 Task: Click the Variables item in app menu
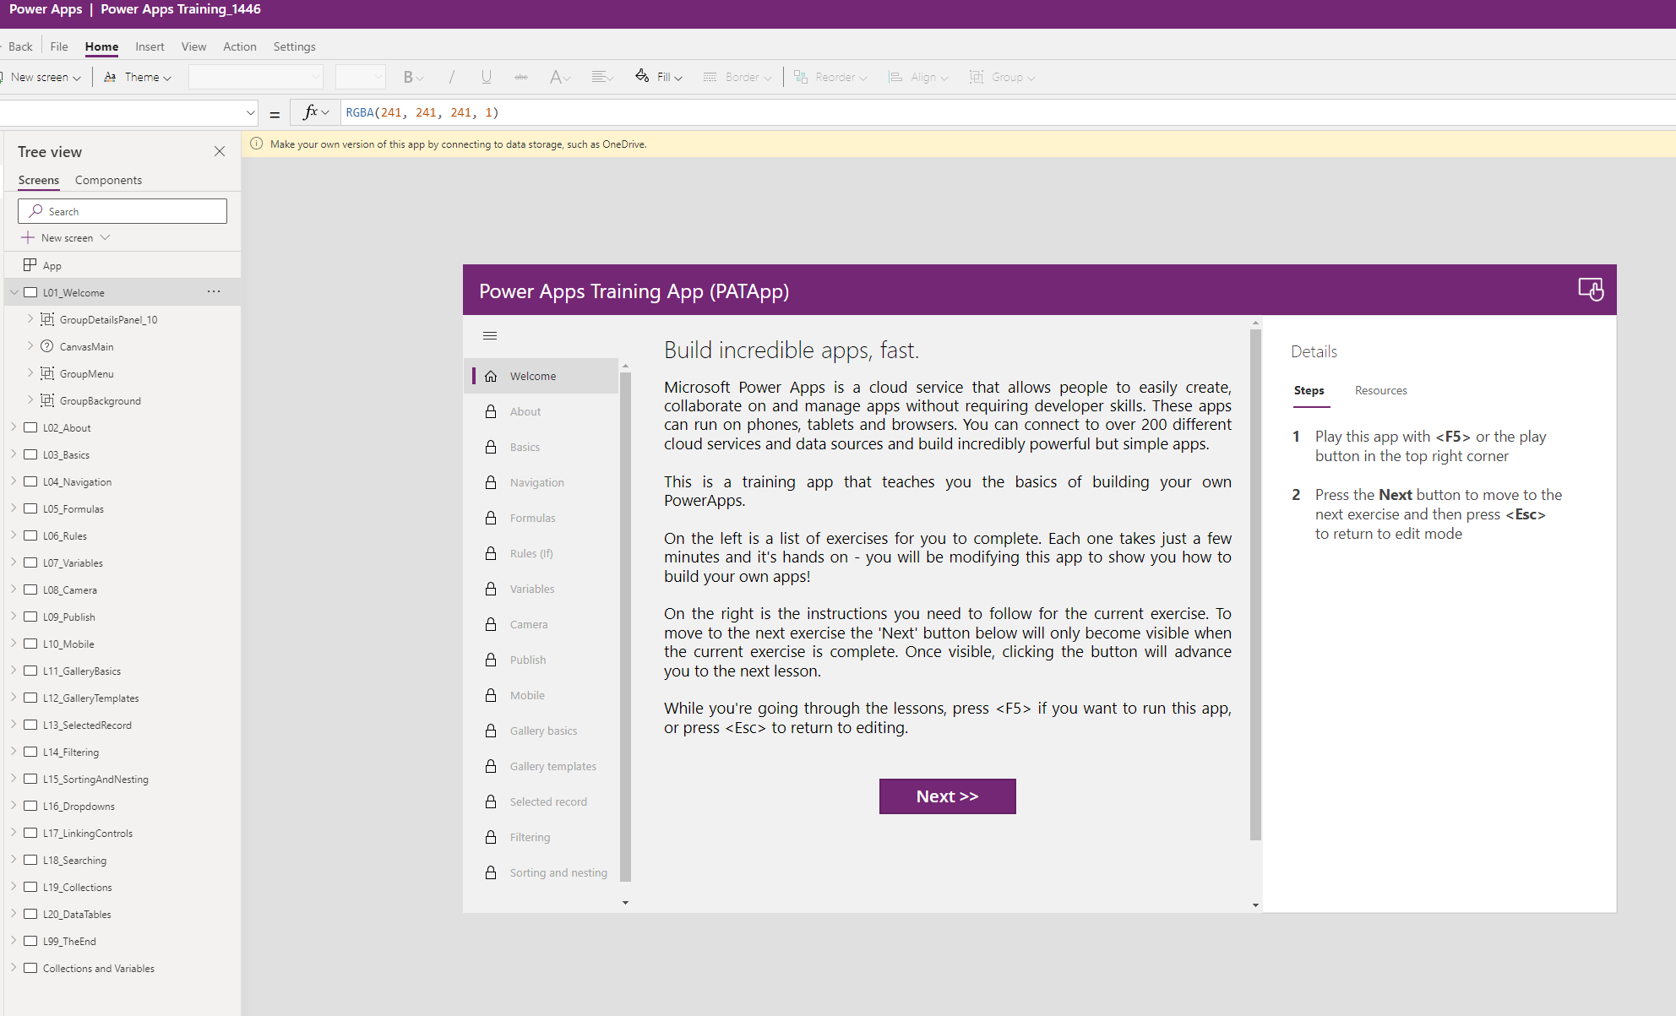click(532, 589)
